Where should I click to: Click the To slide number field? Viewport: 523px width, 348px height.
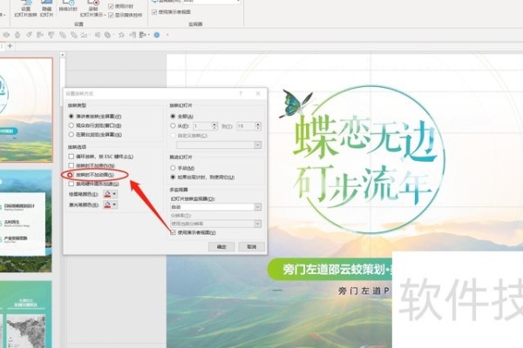246,126
